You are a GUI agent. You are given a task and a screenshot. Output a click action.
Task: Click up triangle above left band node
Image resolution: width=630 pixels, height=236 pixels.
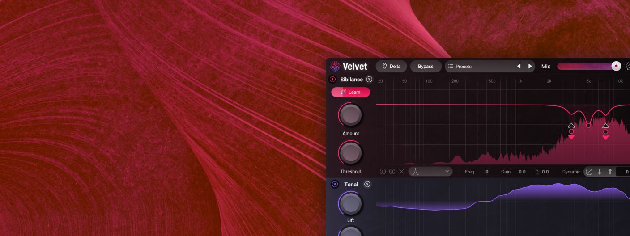[571, 126]
